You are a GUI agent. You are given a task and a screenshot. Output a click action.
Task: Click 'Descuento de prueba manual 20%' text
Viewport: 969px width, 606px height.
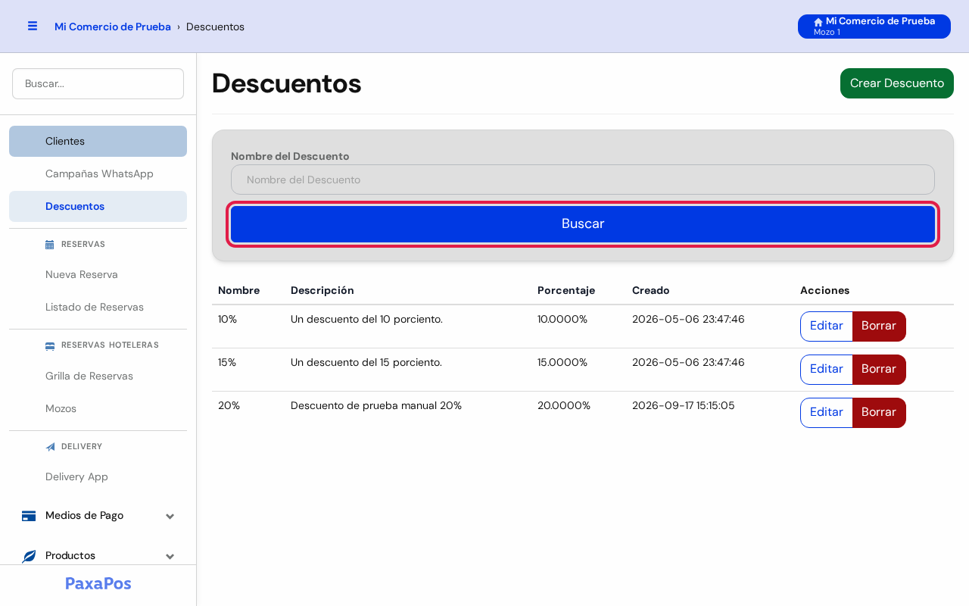376,406
